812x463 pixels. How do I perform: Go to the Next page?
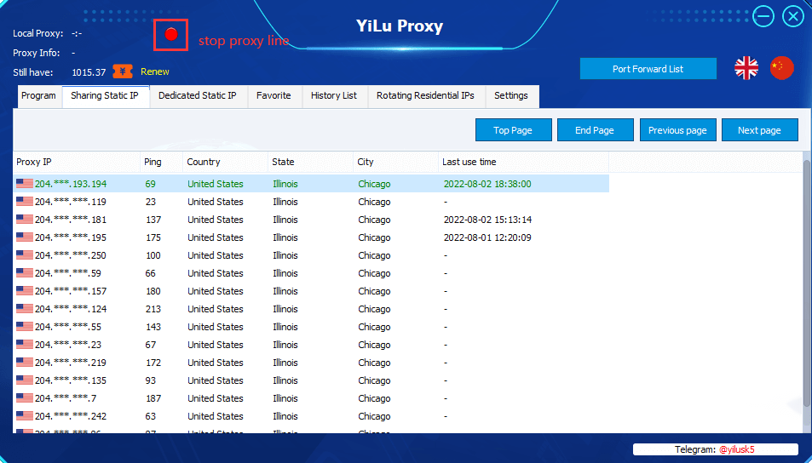[759, 130]
